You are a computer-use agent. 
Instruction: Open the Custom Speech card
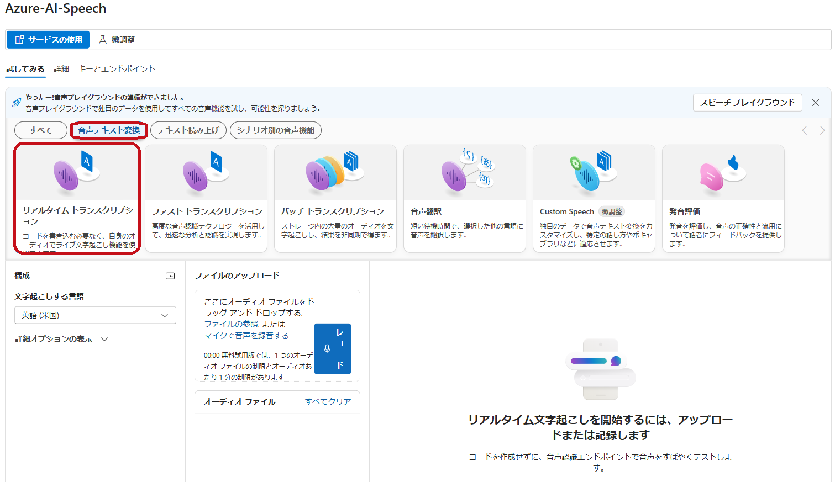594,199
